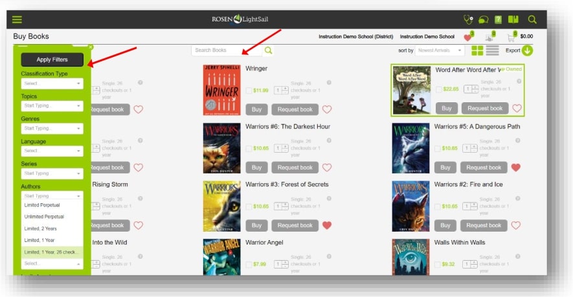573x297 pixels.
Task: Switch to list view layout
Action: click(492, 50)
